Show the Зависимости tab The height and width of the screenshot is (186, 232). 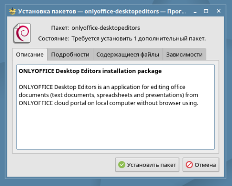tap(184, 54)
